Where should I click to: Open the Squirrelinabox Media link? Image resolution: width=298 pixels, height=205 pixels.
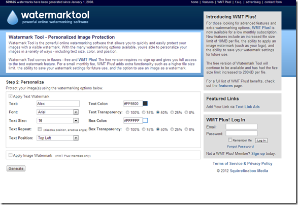pyautogui.click(x=249, y=170)
